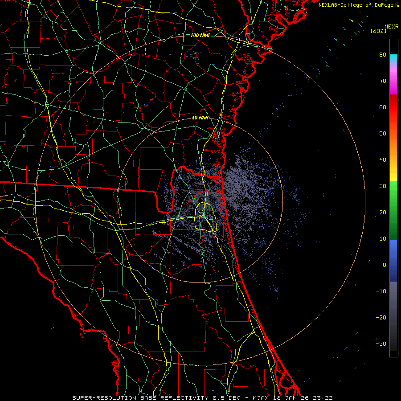
Task: Click the Super-Resolution Base Reflectivity caption at bottom
Action: click(203, 398)
